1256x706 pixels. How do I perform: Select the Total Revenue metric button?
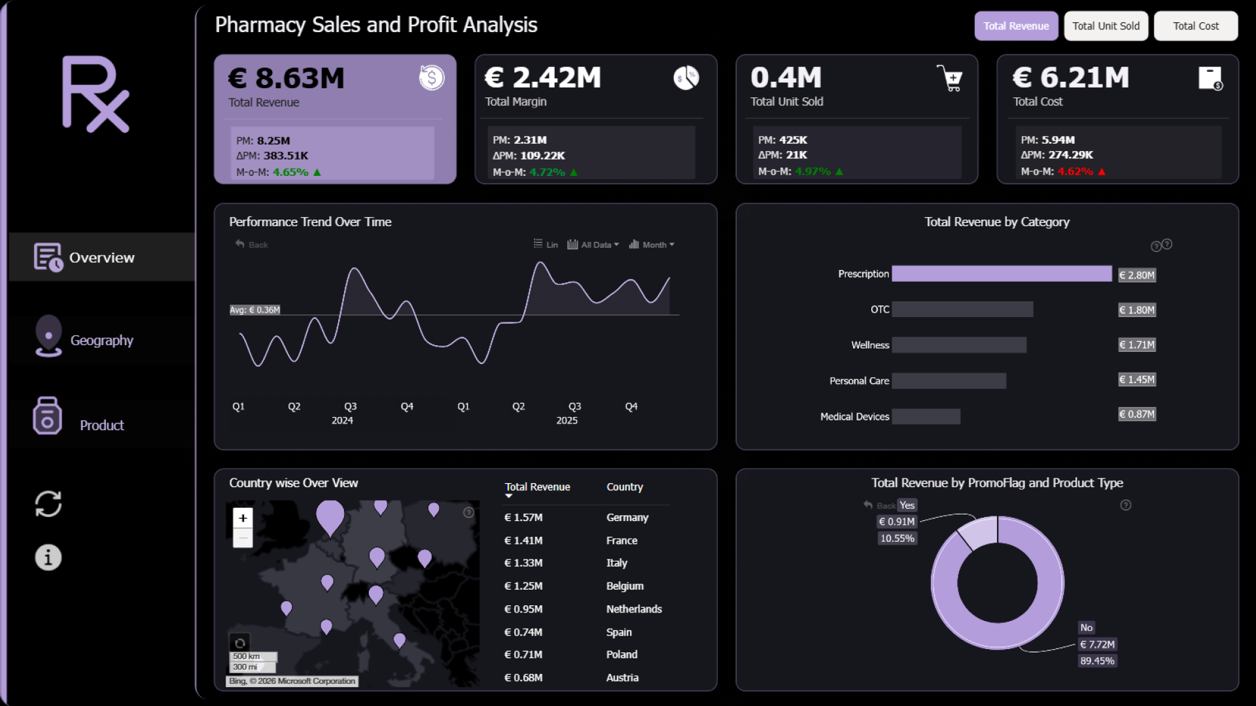(1016, 26)
